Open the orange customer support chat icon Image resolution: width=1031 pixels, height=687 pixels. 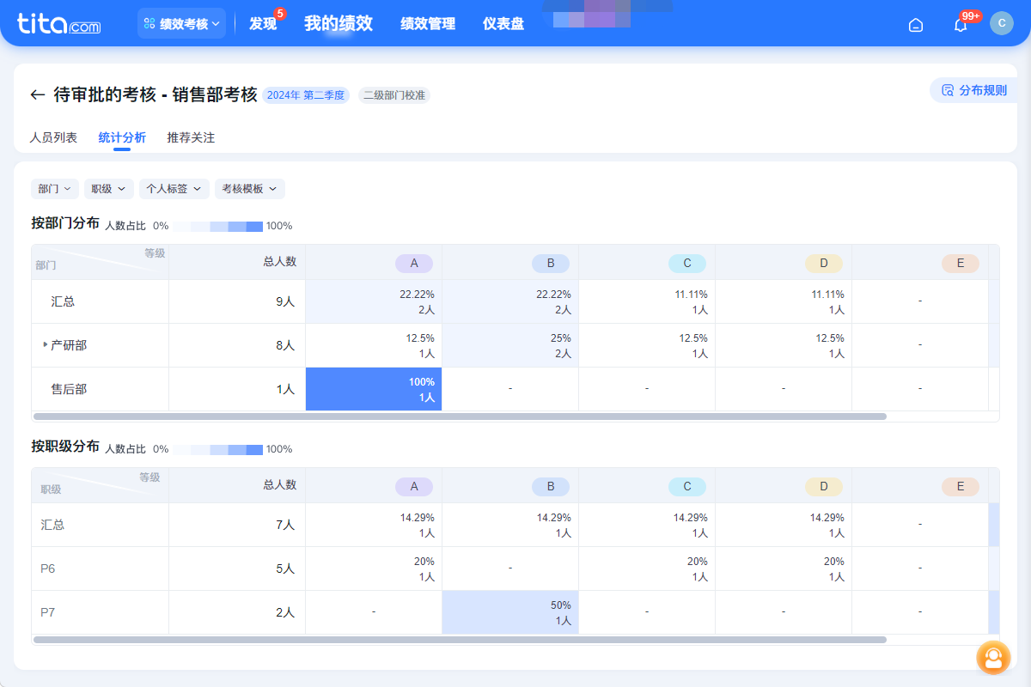coord(993,658)
